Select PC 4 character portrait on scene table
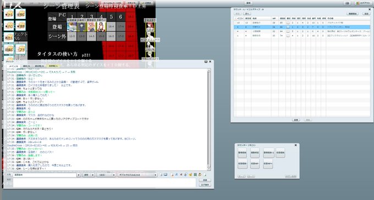Viewport: 374px width, 200px height. pyautogui.click(x=101, y=27)
